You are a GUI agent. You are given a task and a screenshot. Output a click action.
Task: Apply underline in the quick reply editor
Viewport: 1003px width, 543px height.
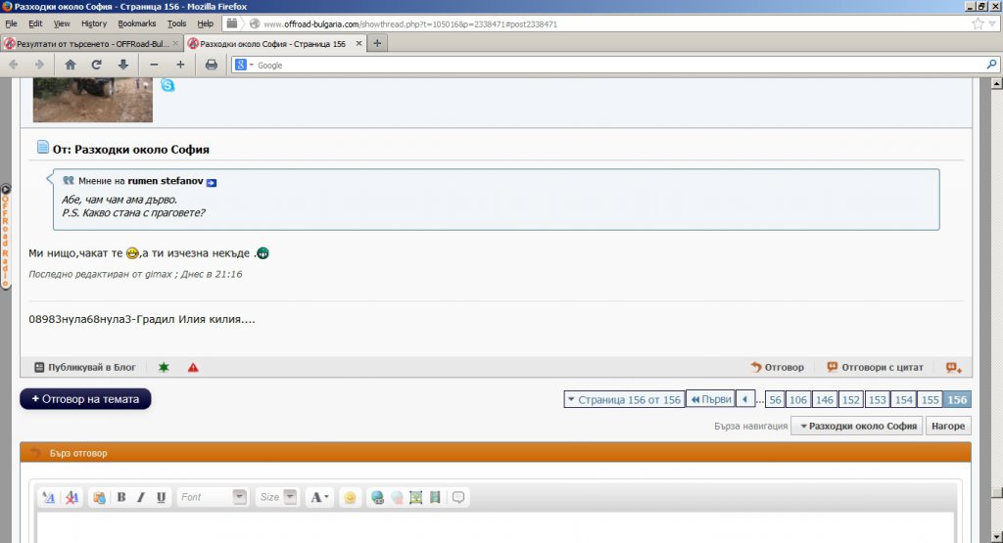[161, 497]
